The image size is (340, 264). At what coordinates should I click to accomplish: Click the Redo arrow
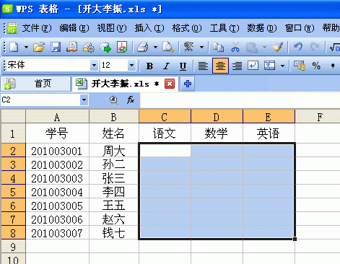[315, 47]
